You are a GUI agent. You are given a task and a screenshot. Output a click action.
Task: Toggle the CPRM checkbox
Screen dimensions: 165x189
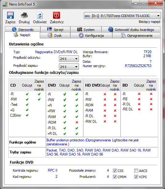(x=115, y=177)
